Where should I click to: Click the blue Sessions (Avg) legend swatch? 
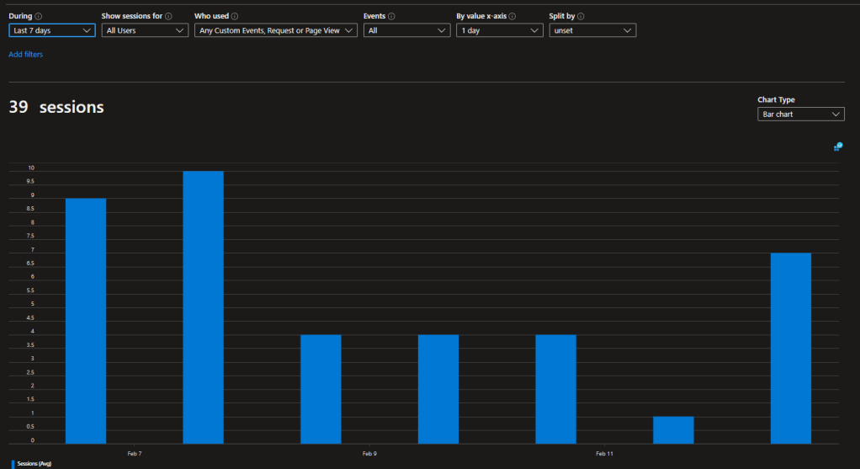13,463
